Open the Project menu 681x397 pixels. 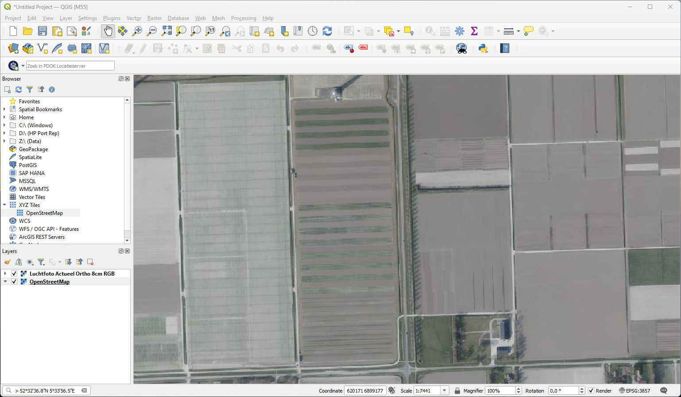click(x=13, y=18)
